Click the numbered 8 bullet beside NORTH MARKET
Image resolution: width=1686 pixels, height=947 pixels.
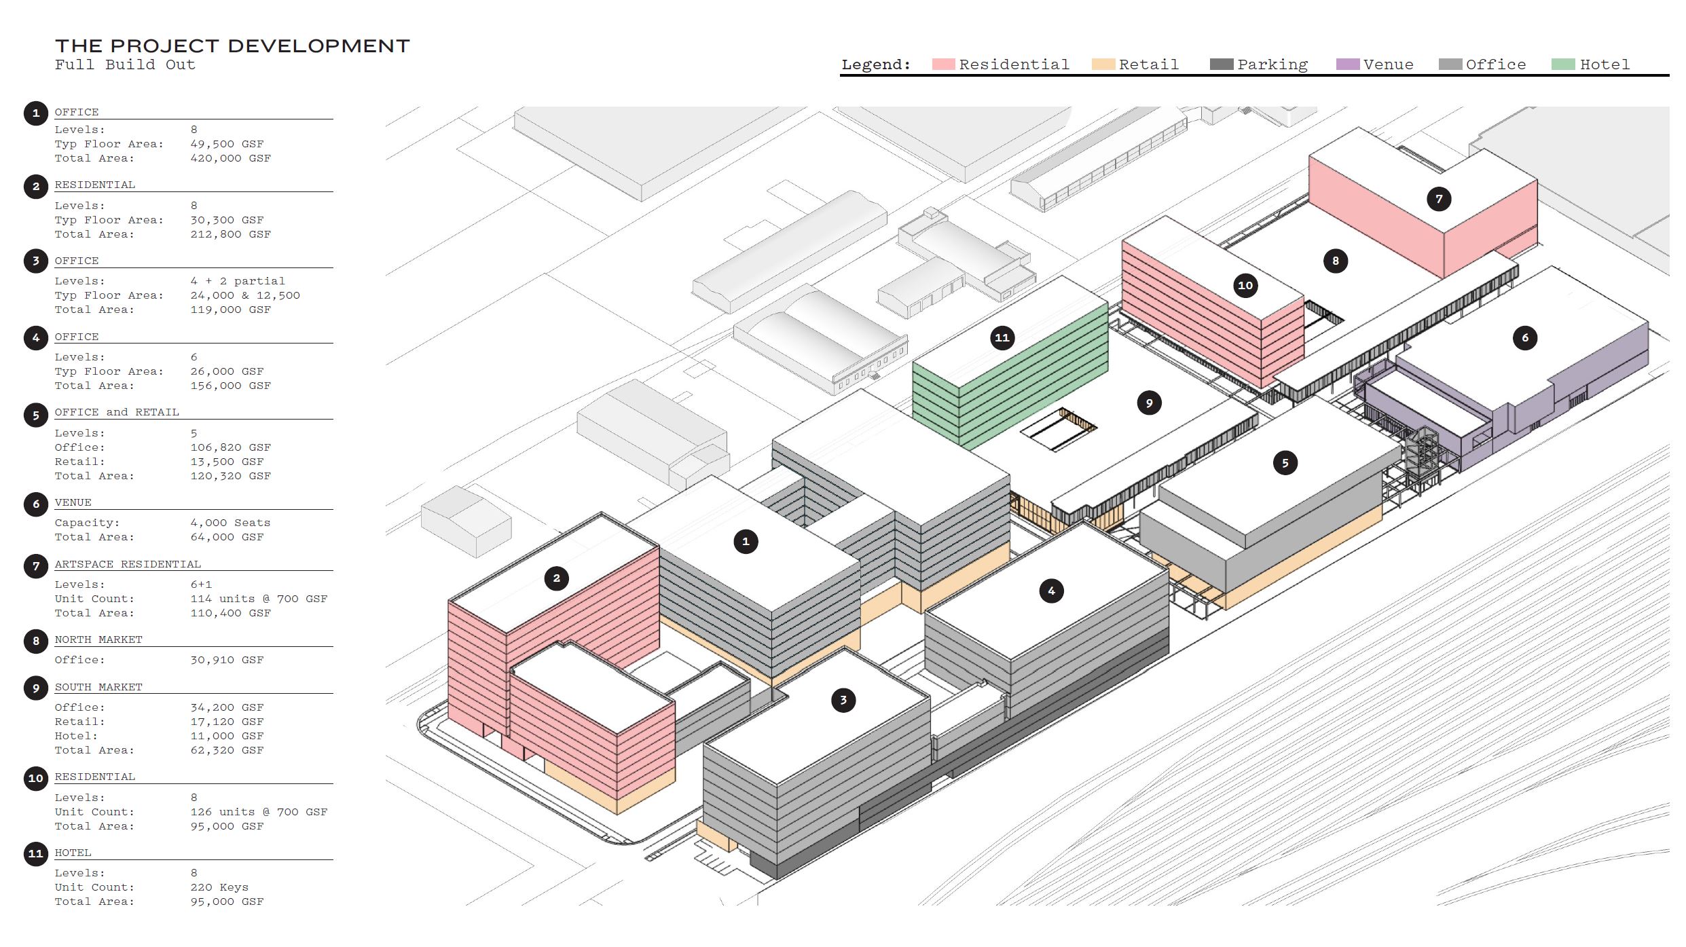point(36,641)
